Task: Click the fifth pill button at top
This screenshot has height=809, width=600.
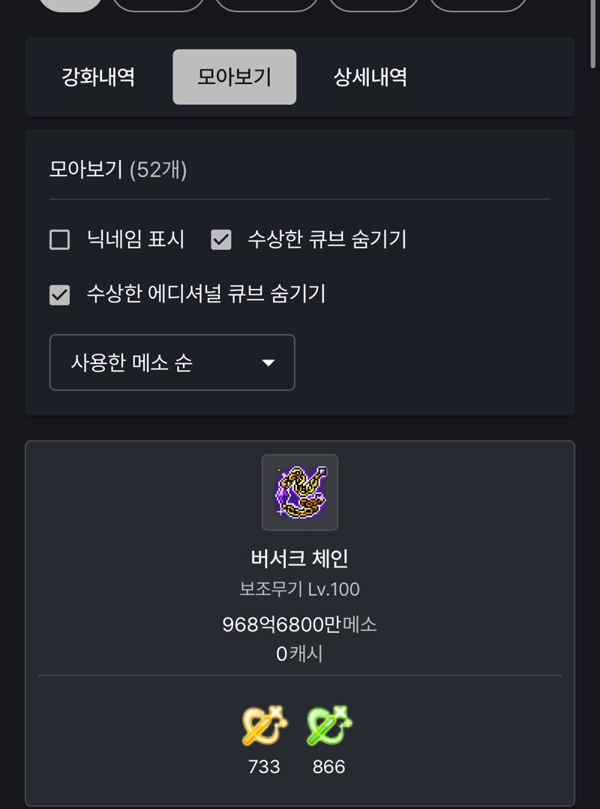Action: point(478,5)
